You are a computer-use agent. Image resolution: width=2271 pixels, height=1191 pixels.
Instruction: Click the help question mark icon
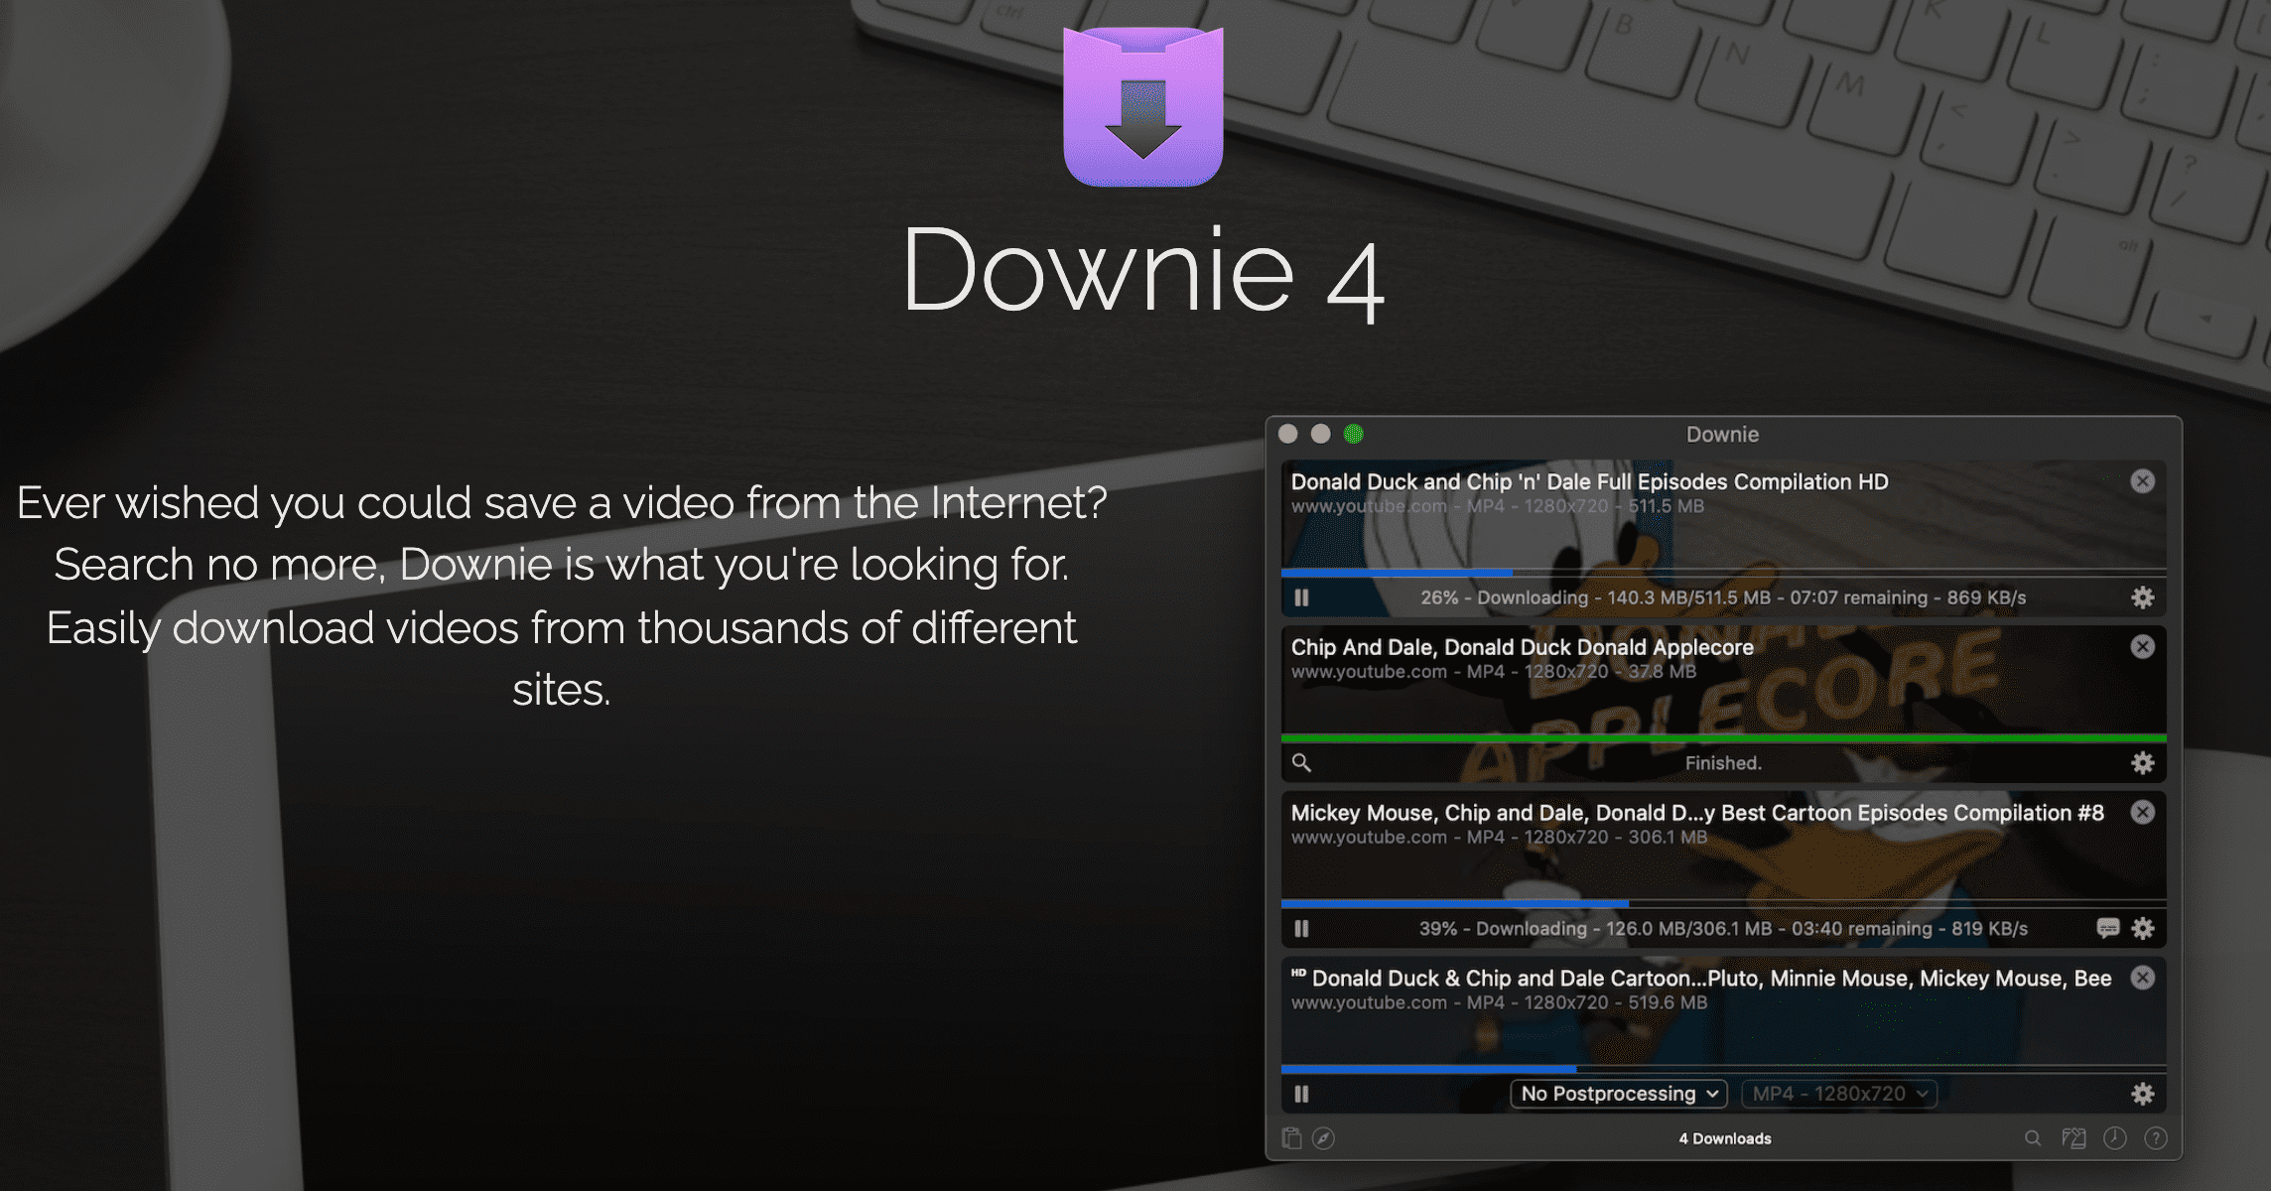[2155, 1138]
